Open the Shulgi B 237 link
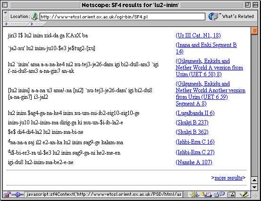 (192, 122)
